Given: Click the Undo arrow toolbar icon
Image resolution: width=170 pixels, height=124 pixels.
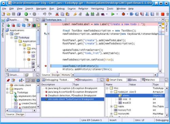Looking at the screenshot, I should tap(45, 14).
